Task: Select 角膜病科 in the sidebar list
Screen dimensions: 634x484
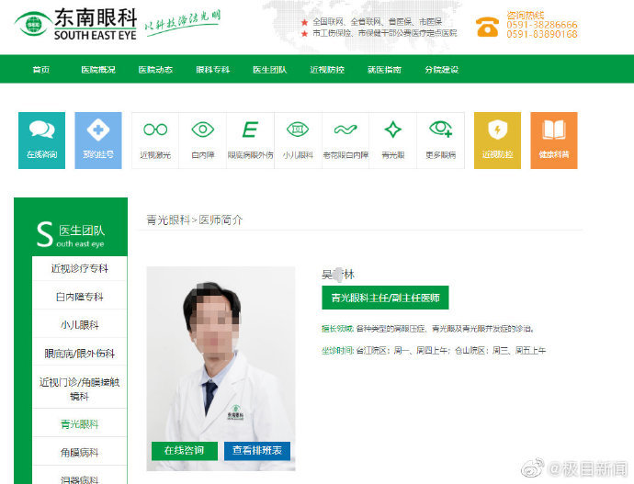Action: (x=82, y=452)
